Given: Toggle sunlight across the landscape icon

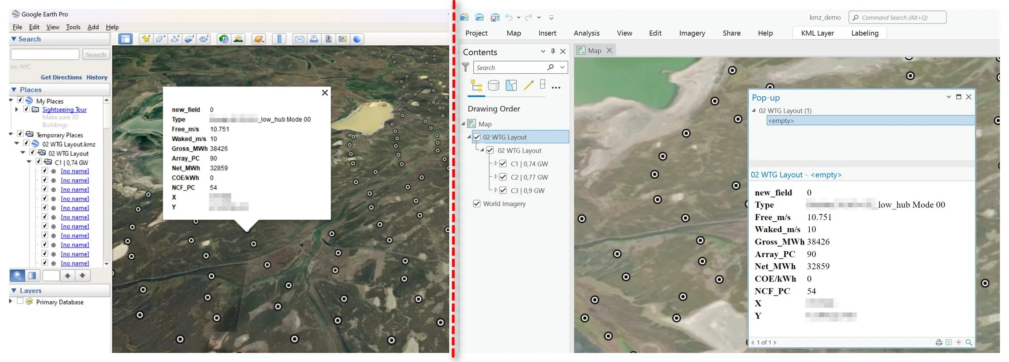Looking at the screenshot, I should click(x=238, y=39).
